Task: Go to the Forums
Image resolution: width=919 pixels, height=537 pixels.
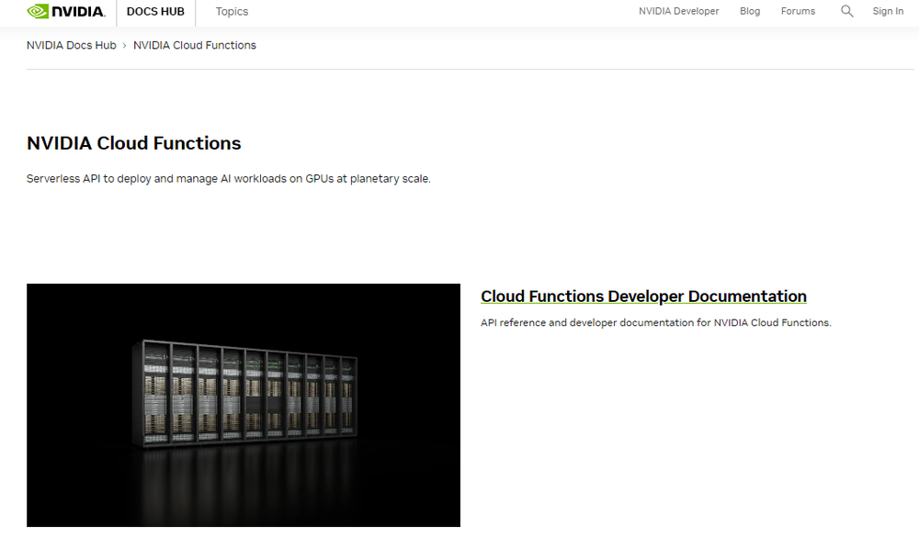Action: pos(797,11)
